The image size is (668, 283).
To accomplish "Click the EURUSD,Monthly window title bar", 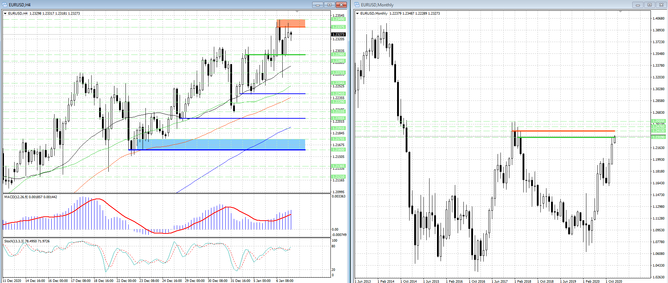I will tap(499, 5).
